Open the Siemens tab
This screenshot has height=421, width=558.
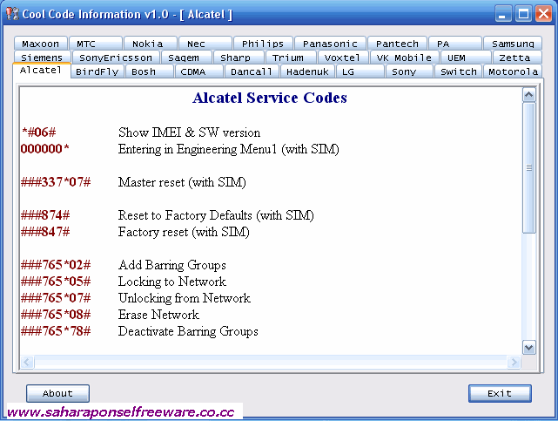pos(42,58)
